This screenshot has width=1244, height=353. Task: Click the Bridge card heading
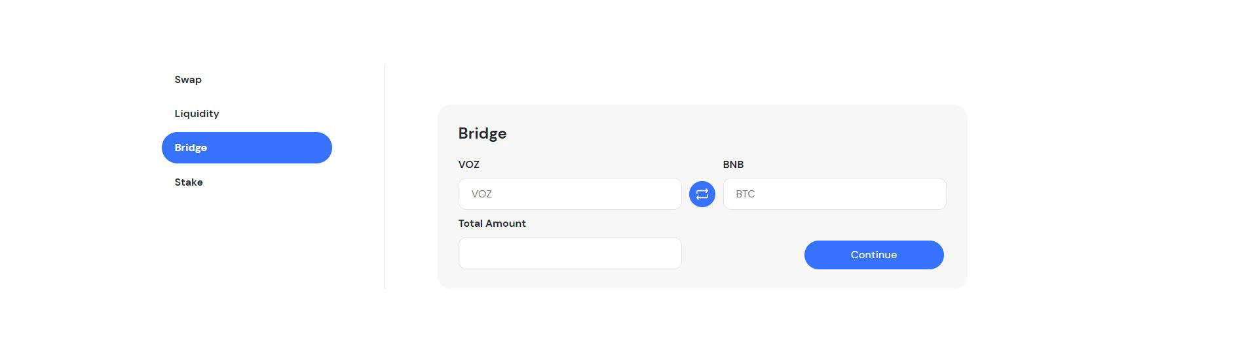tap(482, 133)
